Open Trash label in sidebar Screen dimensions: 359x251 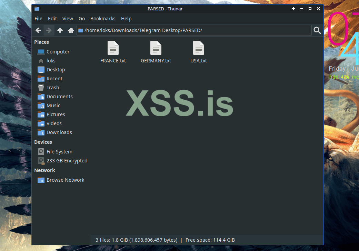[53, 88]
